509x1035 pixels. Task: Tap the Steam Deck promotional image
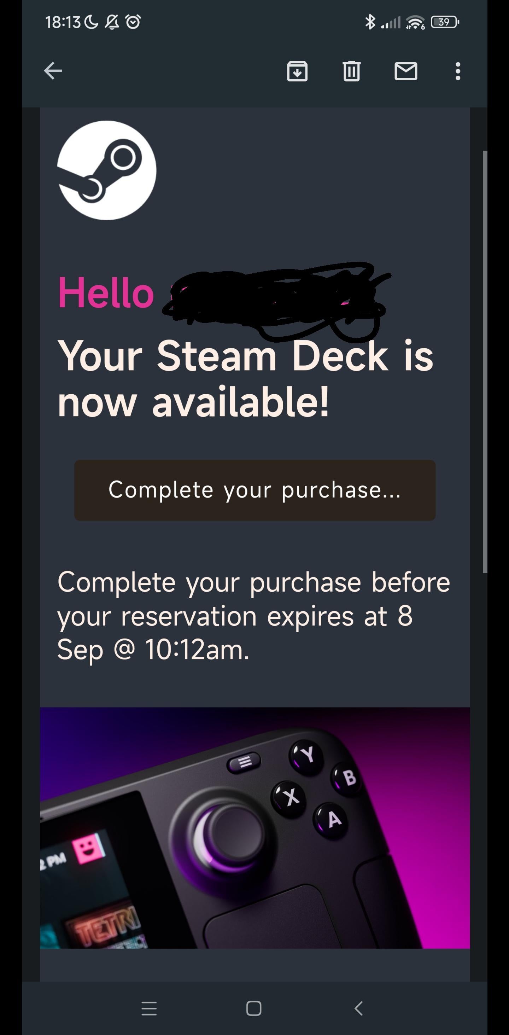pyautogui.click(x=255, y=828)
